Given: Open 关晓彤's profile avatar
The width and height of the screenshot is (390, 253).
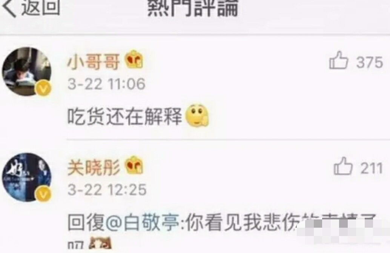Looking at the screenshot, I should pyautogui.click(x=27, y=177).
